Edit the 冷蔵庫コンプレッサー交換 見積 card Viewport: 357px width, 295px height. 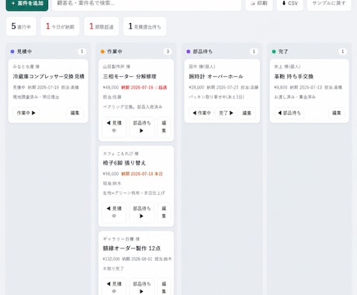tap(75, 113)
